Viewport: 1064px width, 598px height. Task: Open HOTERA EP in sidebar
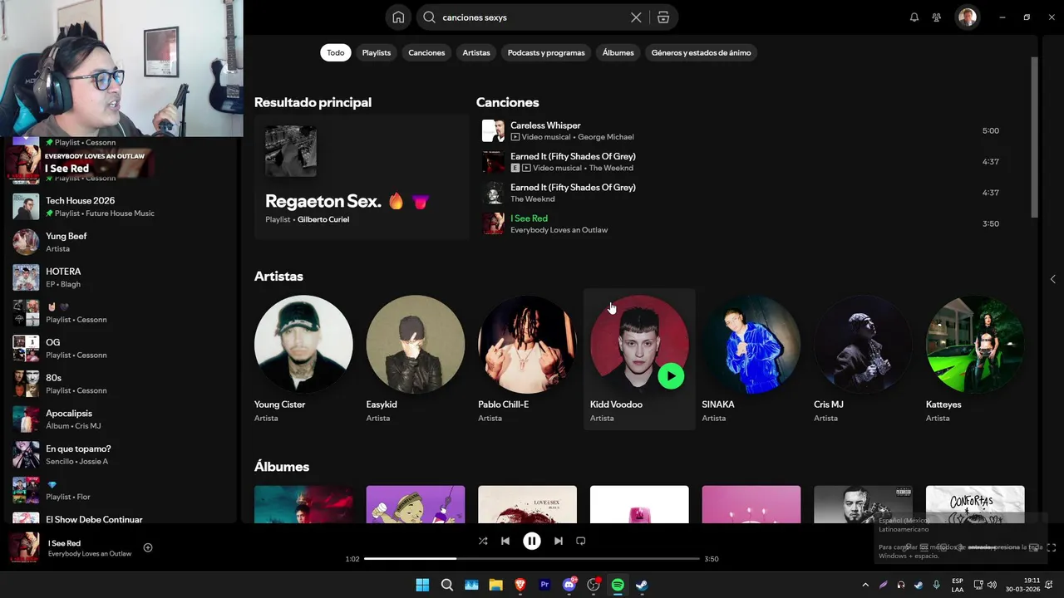tap(121, 277)
